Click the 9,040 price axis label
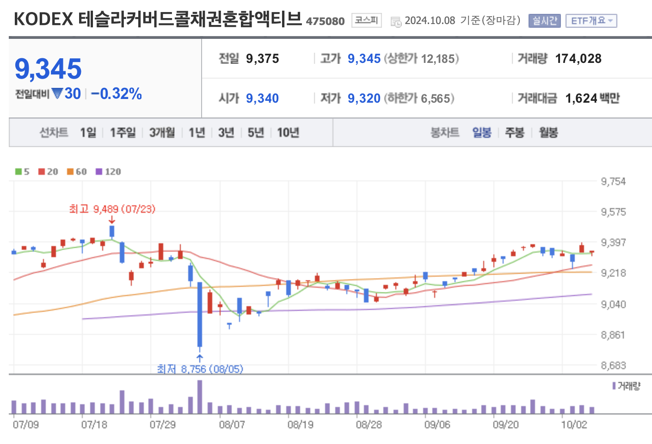This screenshot has width=652, height=444. tap(613, 304)
